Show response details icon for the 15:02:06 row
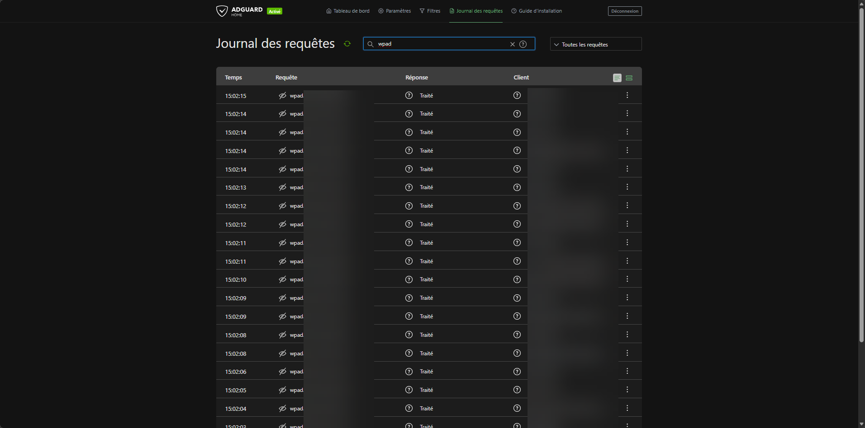Image resolution: width=865 pixels, height=428 pixels. [409, 372]
